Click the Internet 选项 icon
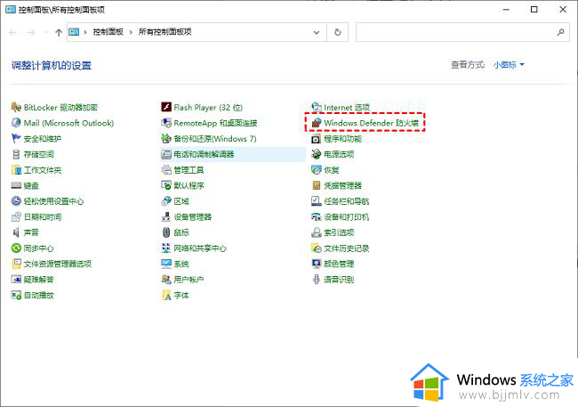 (x=317, y=108)
